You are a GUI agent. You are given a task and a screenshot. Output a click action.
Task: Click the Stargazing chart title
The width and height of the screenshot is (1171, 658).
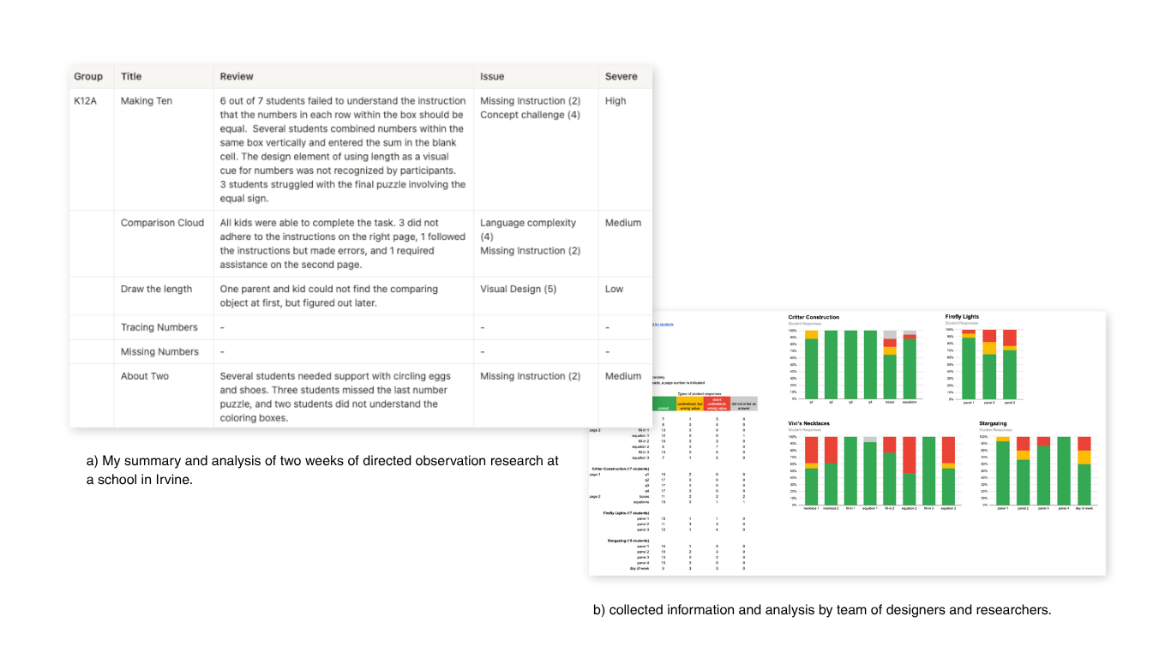click(x=993, y=423)
